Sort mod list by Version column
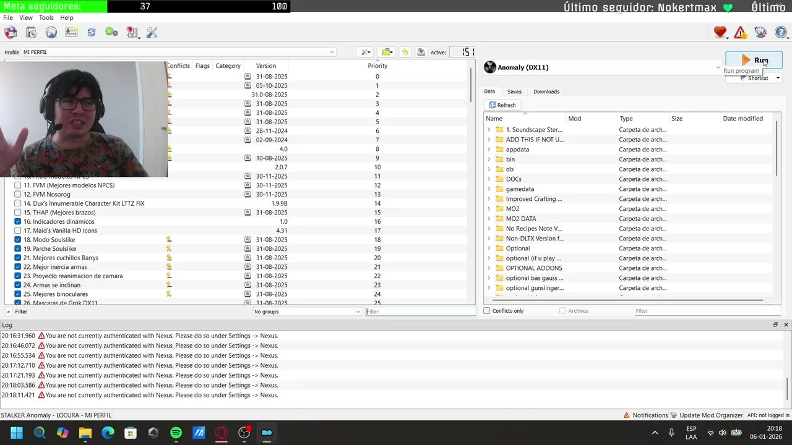The height and width of the screenshot is (445, 792). click(x=266, y=66)
